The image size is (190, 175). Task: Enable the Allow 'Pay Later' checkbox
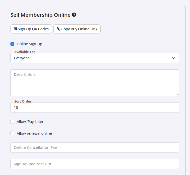point(12,122)
